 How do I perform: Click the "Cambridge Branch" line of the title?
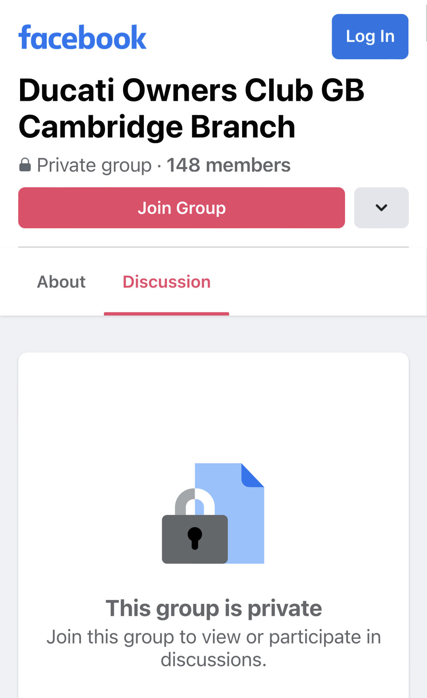click(x=157, y=127)
